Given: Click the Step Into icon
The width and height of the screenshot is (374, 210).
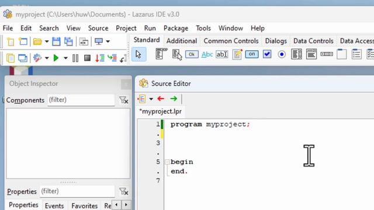Looking at the screenshot, I should (100, 58).
